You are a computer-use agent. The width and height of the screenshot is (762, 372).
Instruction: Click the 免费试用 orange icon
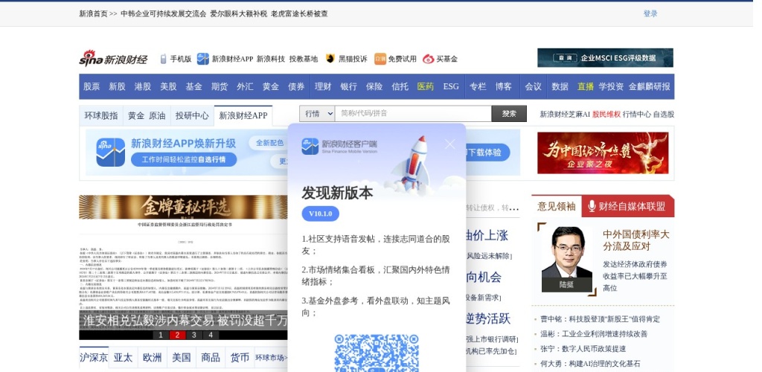click(380, 59)
